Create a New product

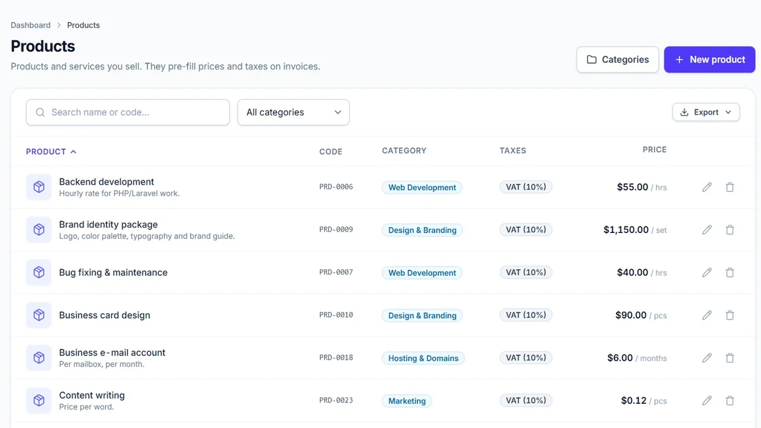point(710,59)
